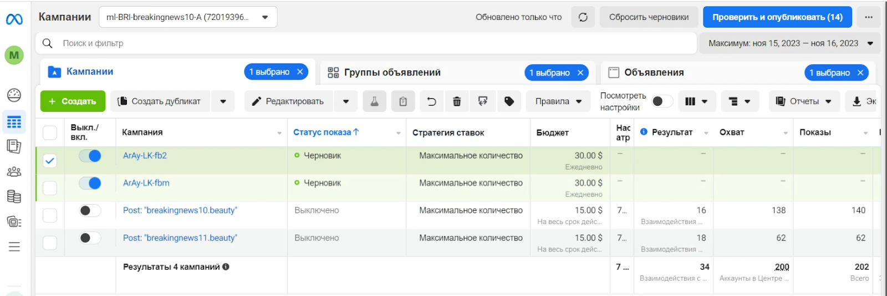The height and width of the screenshot is (296, 887).
Task: Open the ad account selector dropdown
Action: 188,17
